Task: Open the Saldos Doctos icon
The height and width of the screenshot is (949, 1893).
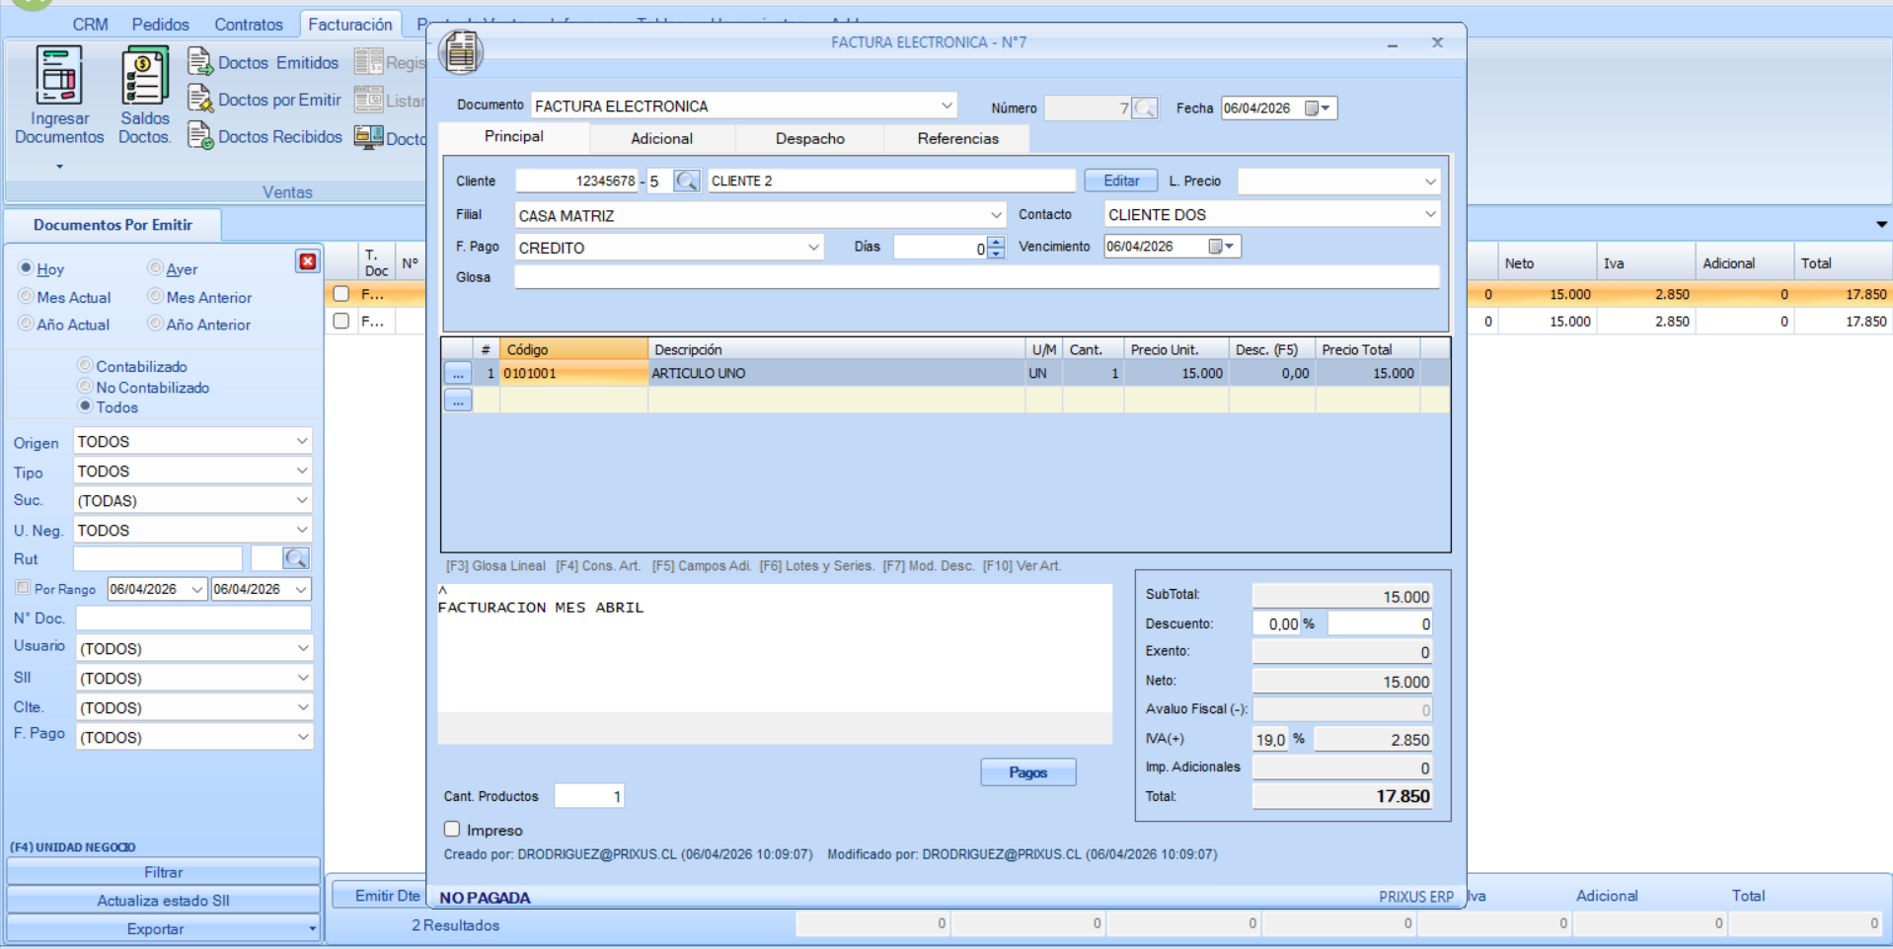Action: 144,77
